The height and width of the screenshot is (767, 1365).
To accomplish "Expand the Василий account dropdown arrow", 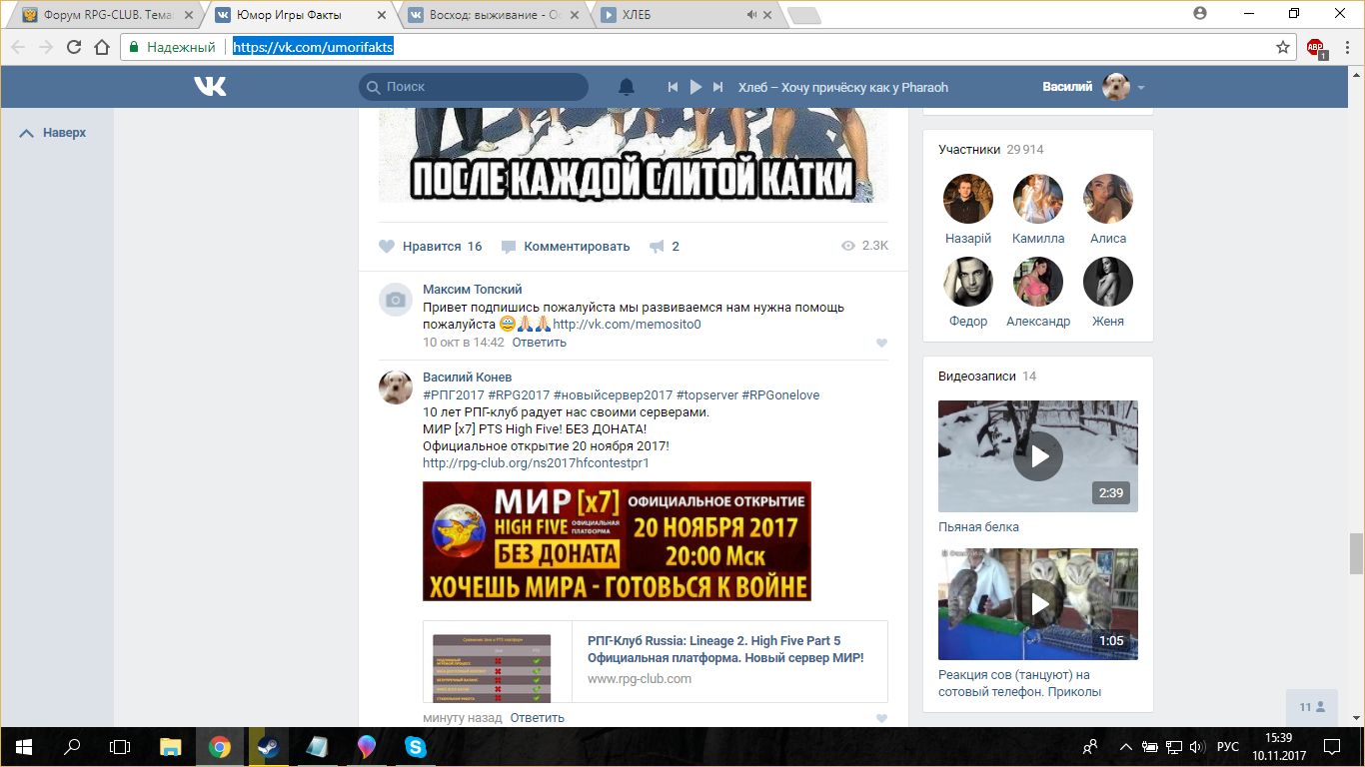I will pos(1141,88).
